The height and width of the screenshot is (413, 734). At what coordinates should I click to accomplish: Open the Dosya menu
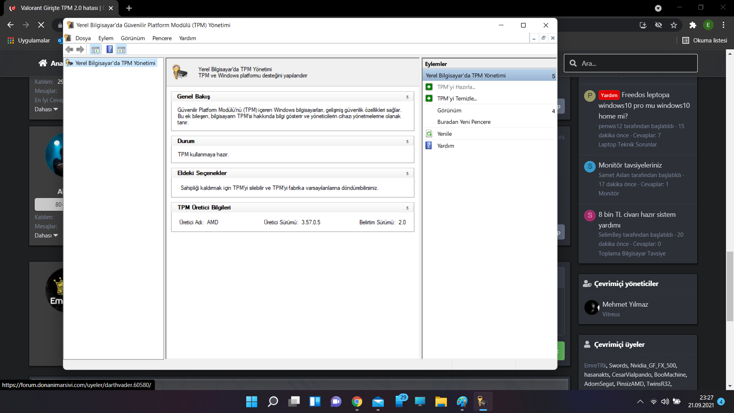[x=83, y=38]
